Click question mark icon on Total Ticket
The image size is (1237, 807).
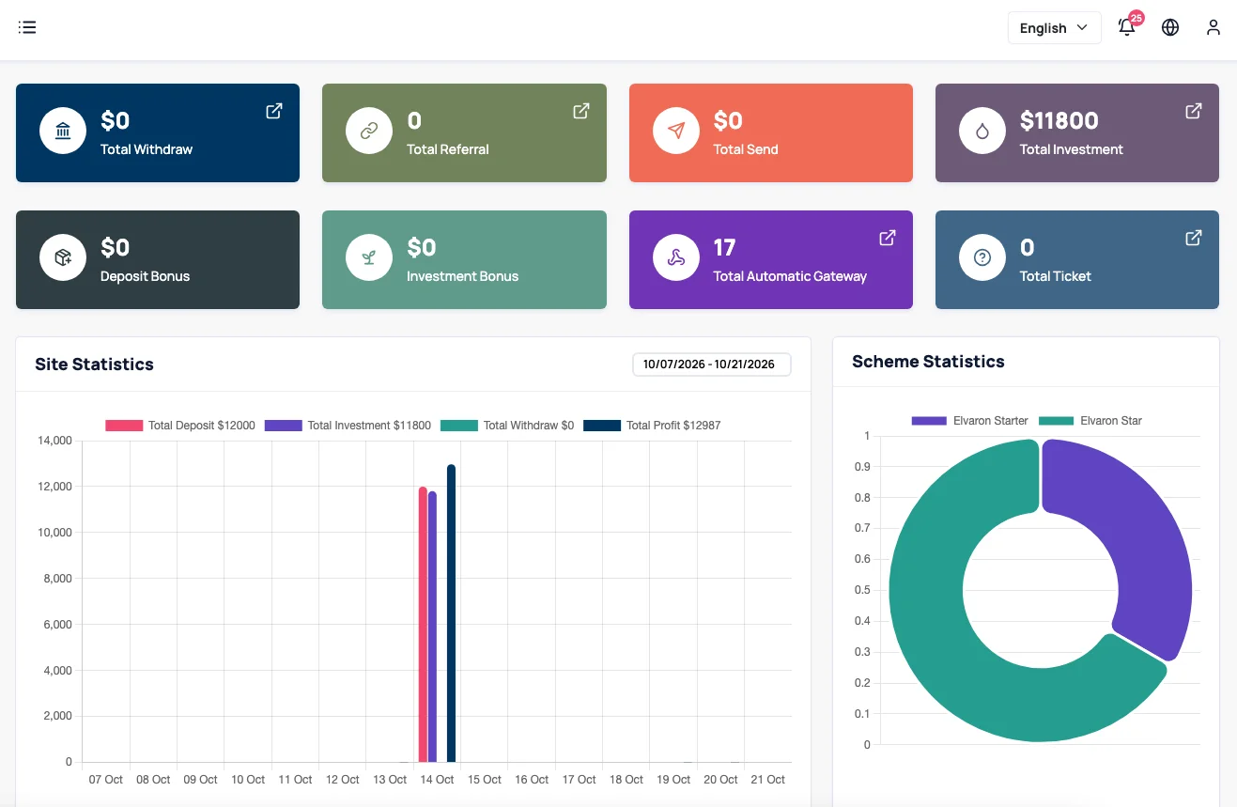pyautogui.click(x=982, y=257)
